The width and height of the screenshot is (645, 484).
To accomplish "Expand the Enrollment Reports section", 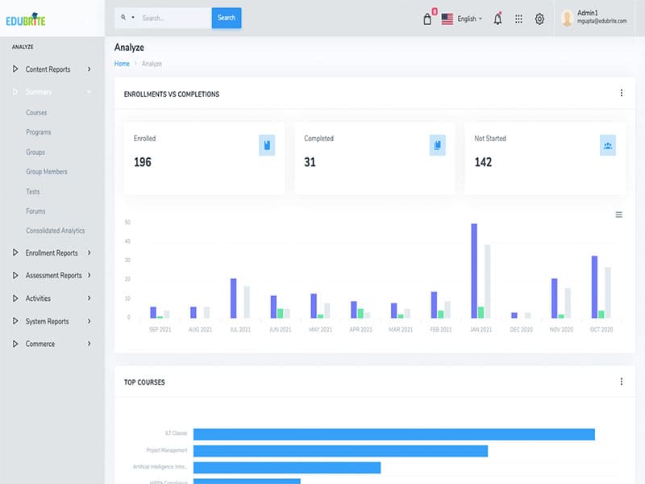I will click(52, 253).
